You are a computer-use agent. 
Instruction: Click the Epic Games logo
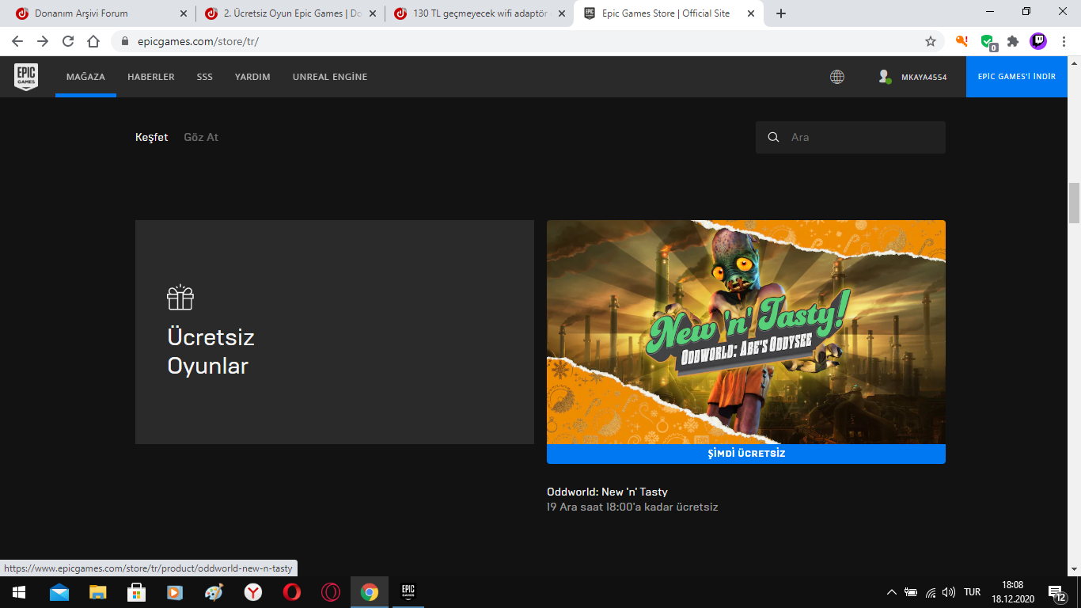(x=26, y=77)
